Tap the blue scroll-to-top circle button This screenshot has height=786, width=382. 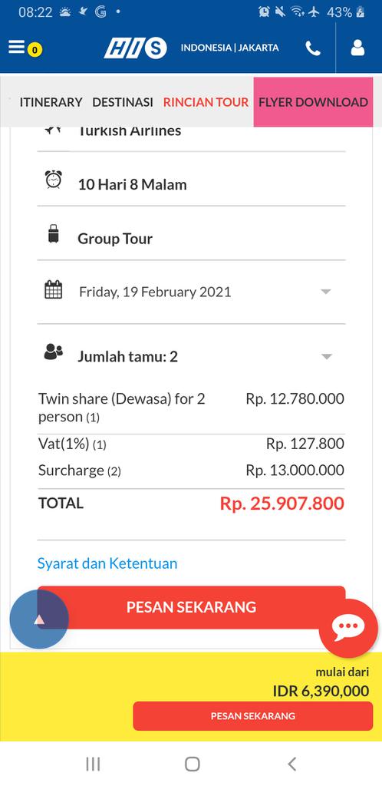tap(39, 619)
